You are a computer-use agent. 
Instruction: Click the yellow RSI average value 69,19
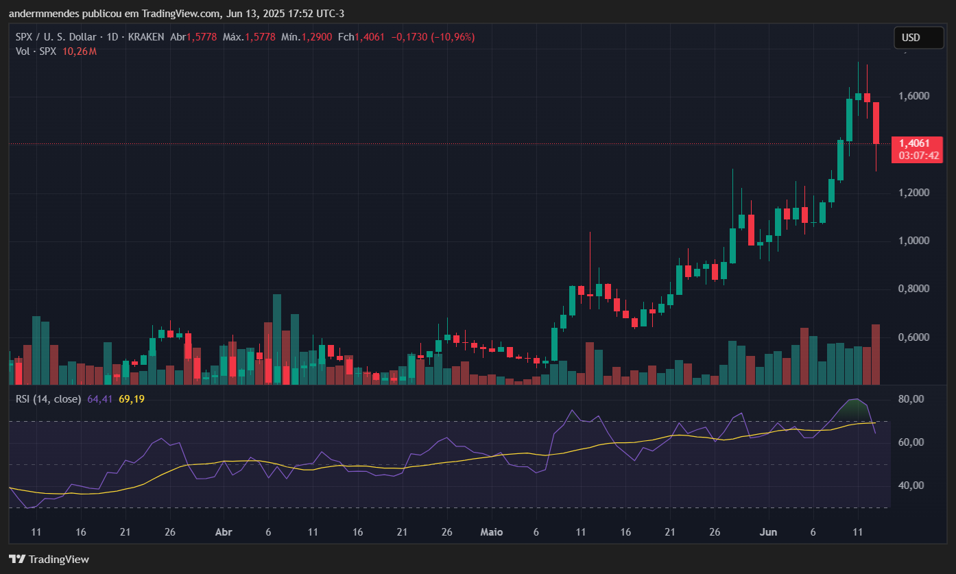tap(132, 398)
